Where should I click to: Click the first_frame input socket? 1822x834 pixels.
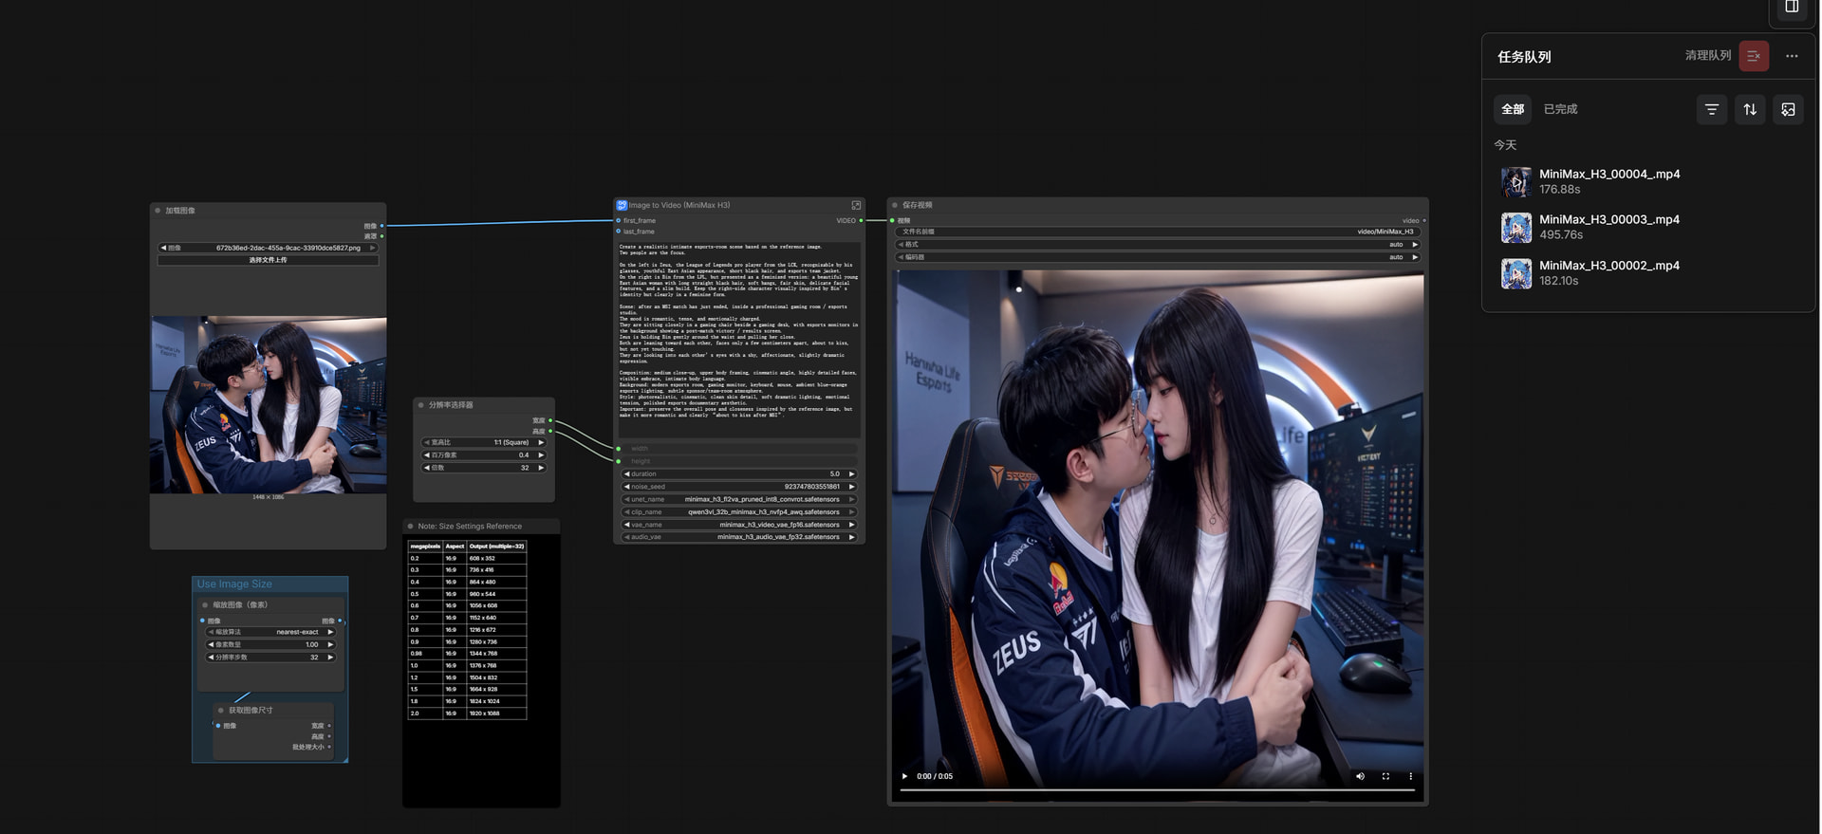tap(619, 220)
